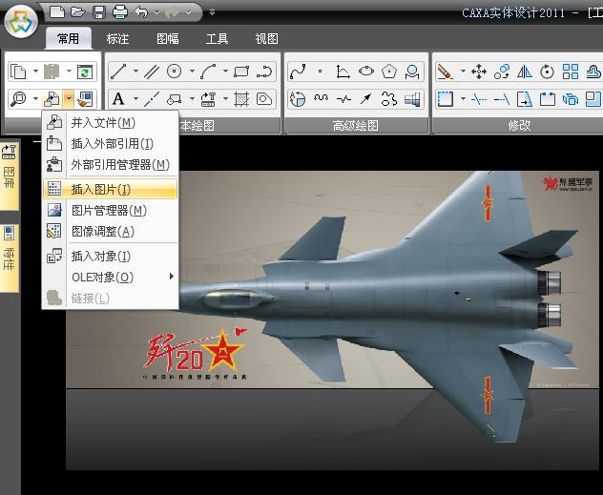Select the Polygon tool in advanced drawing

coord(389,72)
